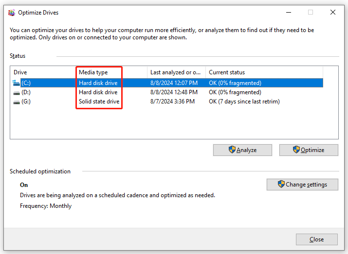Click the Analyze button
Viewport: 348px width, 254px height.
242,150
